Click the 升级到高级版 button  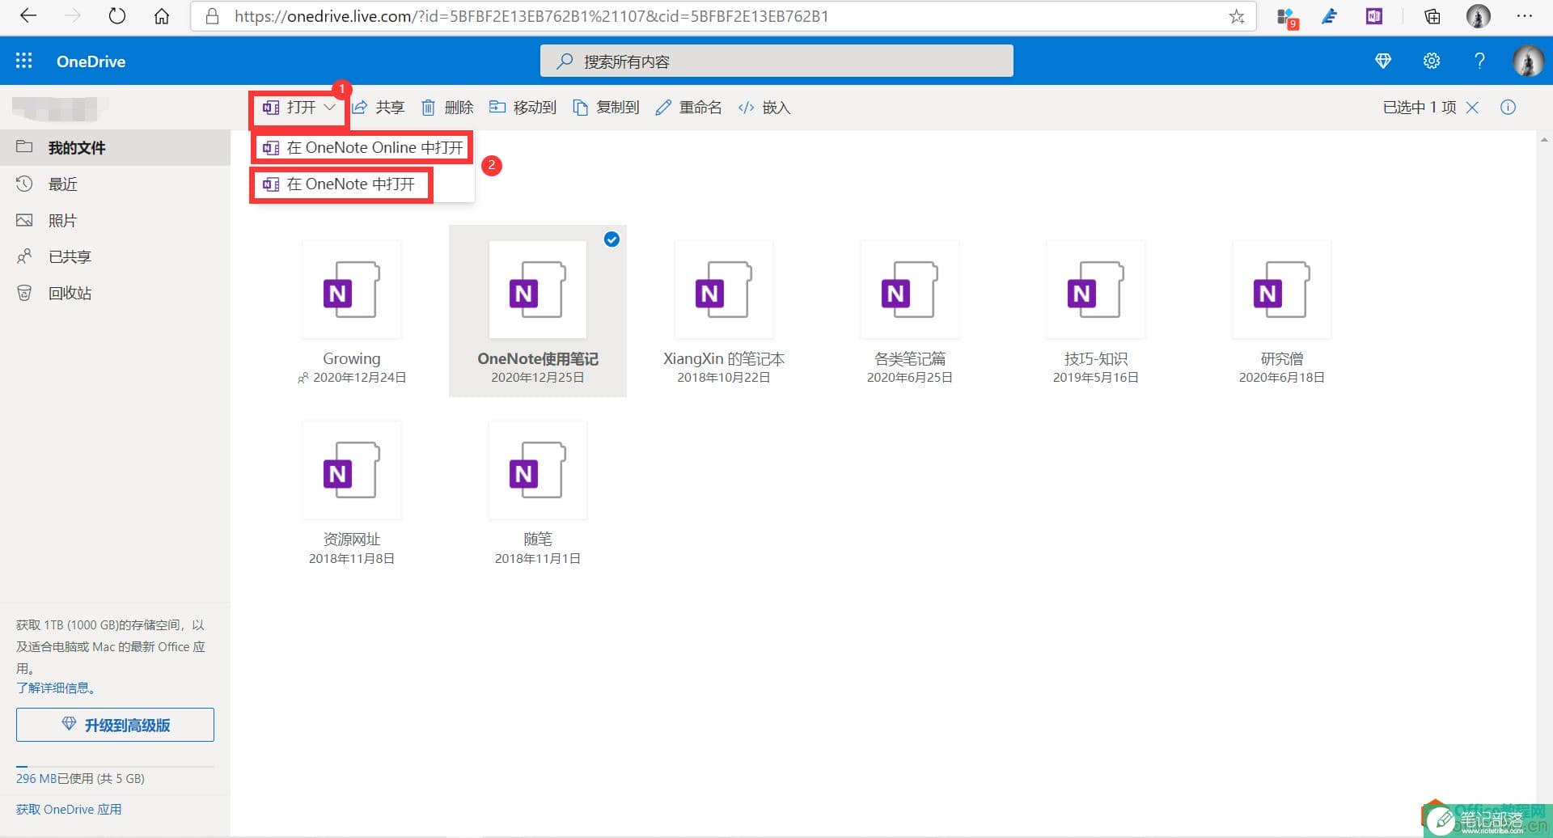tap(115, 725)
